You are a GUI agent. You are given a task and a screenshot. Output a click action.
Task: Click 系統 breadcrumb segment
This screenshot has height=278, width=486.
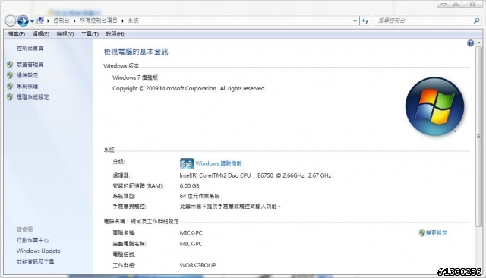(x=134, y=21)
